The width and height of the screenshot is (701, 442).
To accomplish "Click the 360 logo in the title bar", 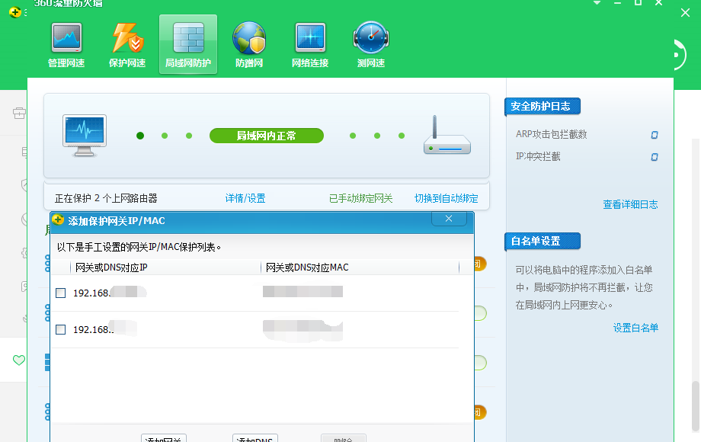I will tap(15, 12).
